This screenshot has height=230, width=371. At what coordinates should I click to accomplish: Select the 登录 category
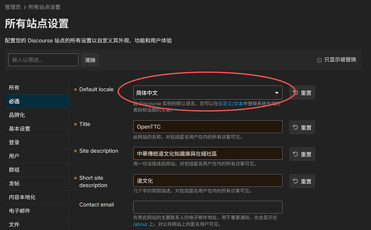[x=37, y=142]
